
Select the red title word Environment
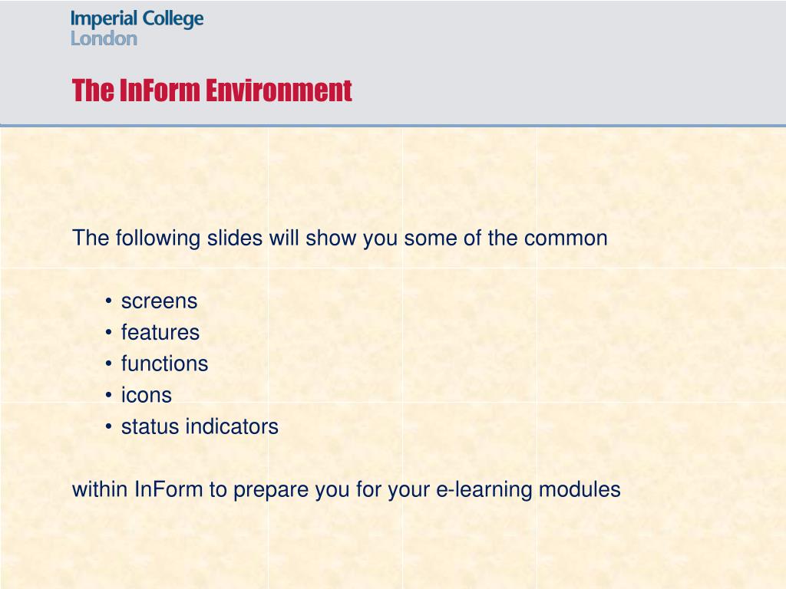click(279, 90)
